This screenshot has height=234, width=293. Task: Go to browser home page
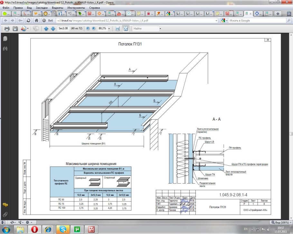[36, 20]
